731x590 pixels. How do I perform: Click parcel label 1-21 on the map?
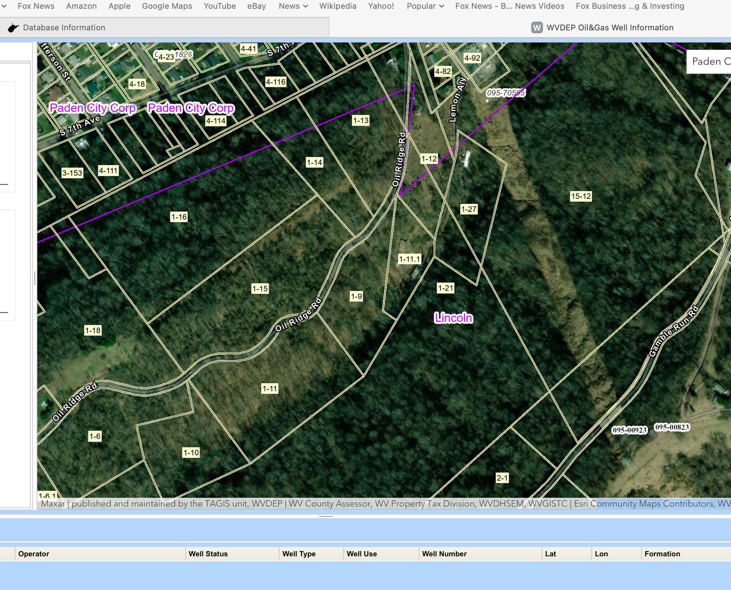(445, 288)
